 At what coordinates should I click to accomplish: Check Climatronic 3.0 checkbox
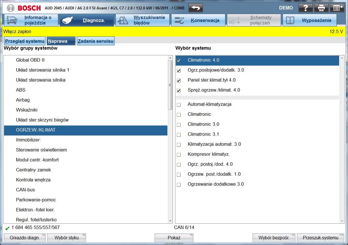coord(179,125)
